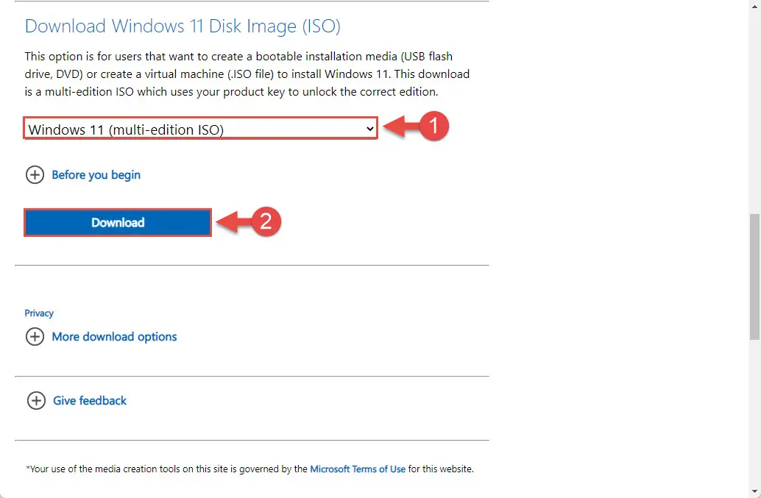The height and width of the screenshot is (498, 761).
Task: Click the Download Windows 11 Disk Image heading
Action: point(183,26)
